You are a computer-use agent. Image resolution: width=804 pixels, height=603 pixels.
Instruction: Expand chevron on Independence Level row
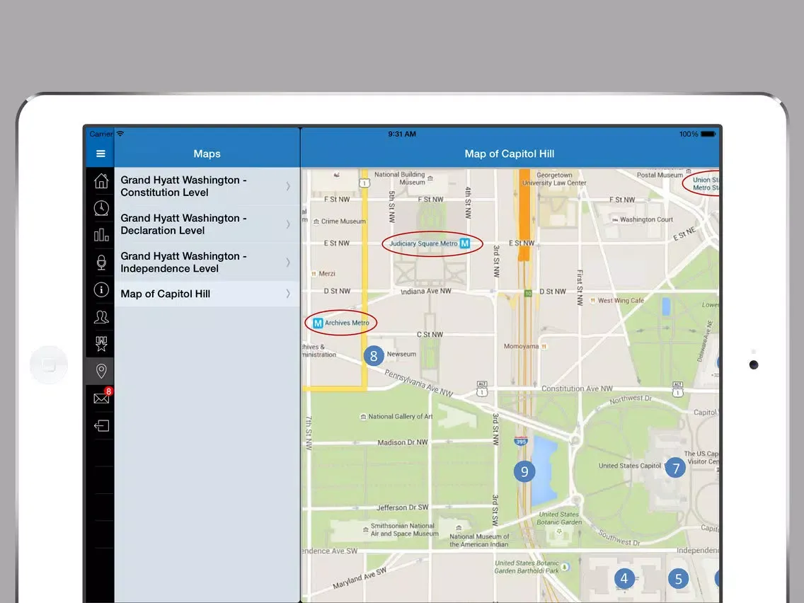[288, 262]
